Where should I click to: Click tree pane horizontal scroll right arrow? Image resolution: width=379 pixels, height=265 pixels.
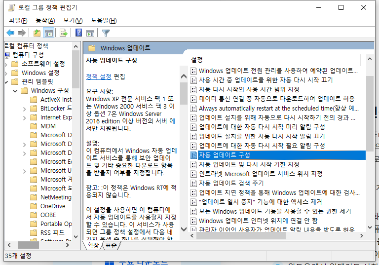(68, 245)
